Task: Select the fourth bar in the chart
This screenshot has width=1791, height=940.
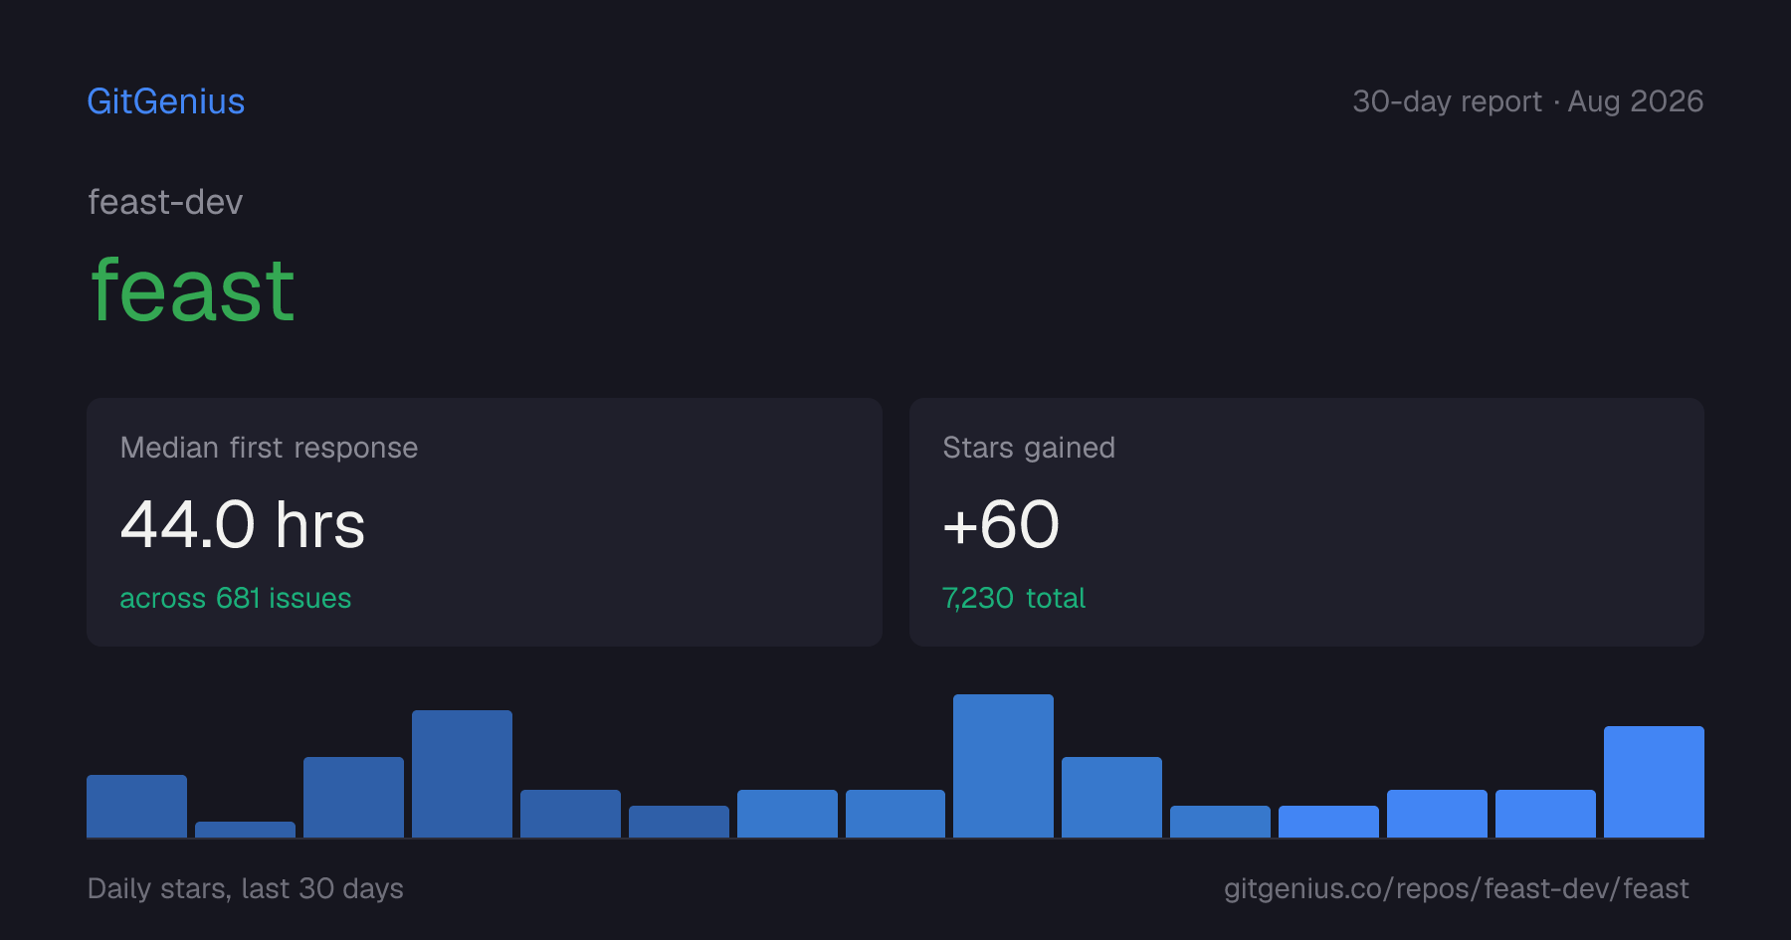Action: (462, 774)
